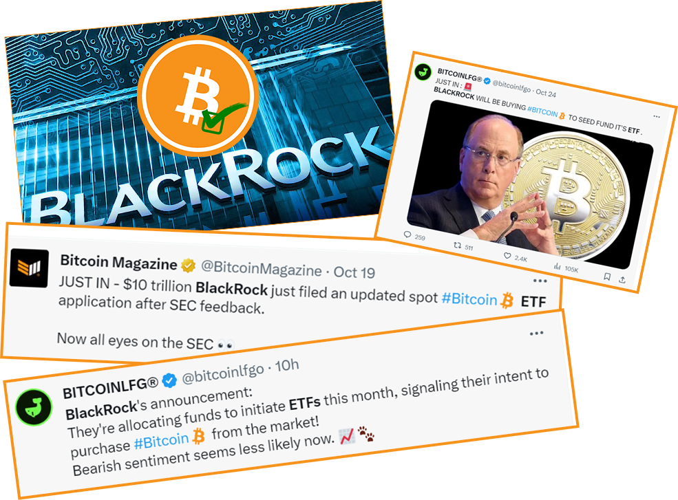Like the Oct 24 BITCOINLFG tweet
Viewport: 678px width, 500px height.
(507, 256)
